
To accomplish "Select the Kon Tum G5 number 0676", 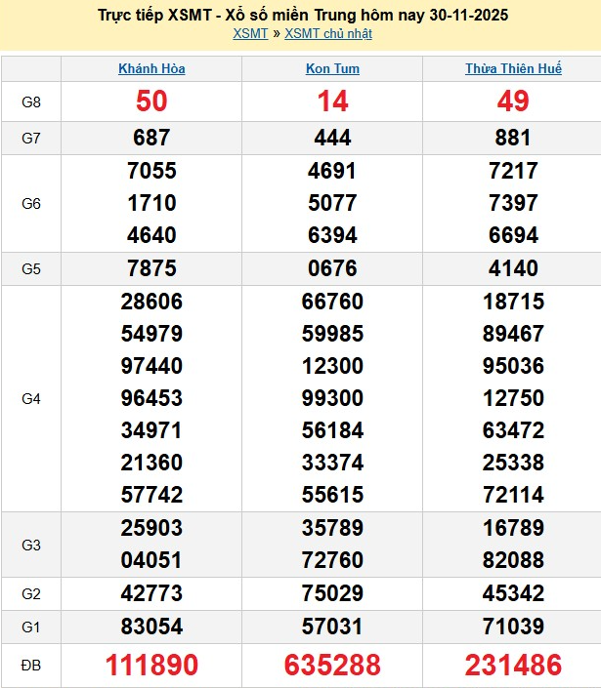I will click(332, 268).
